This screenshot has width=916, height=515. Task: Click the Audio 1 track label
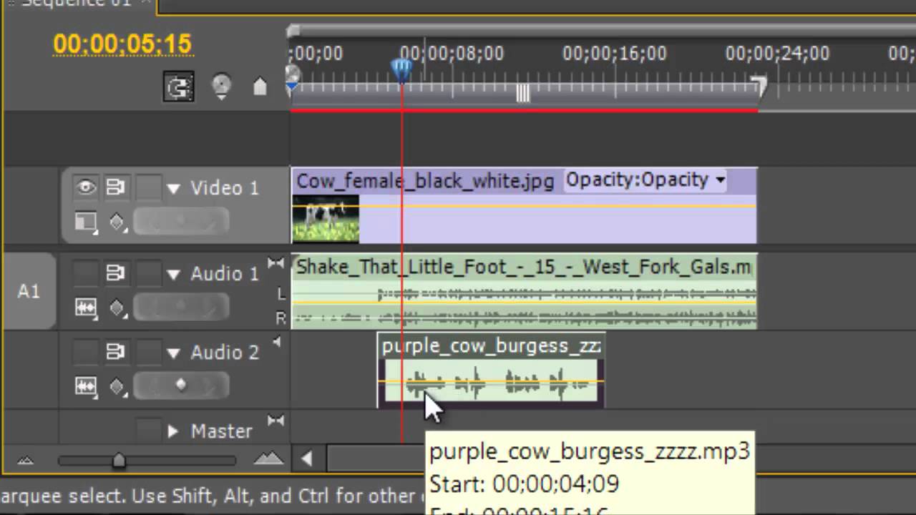[225, 273]
